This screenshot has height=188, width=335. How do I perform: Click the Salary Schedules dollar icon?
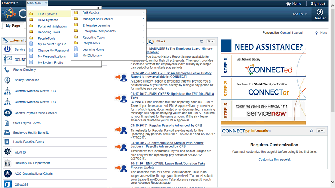pos(7,80)
